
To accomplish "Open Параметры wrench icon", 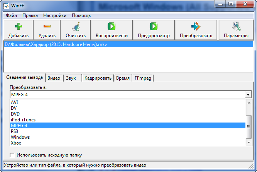I will tap(236, 26).
